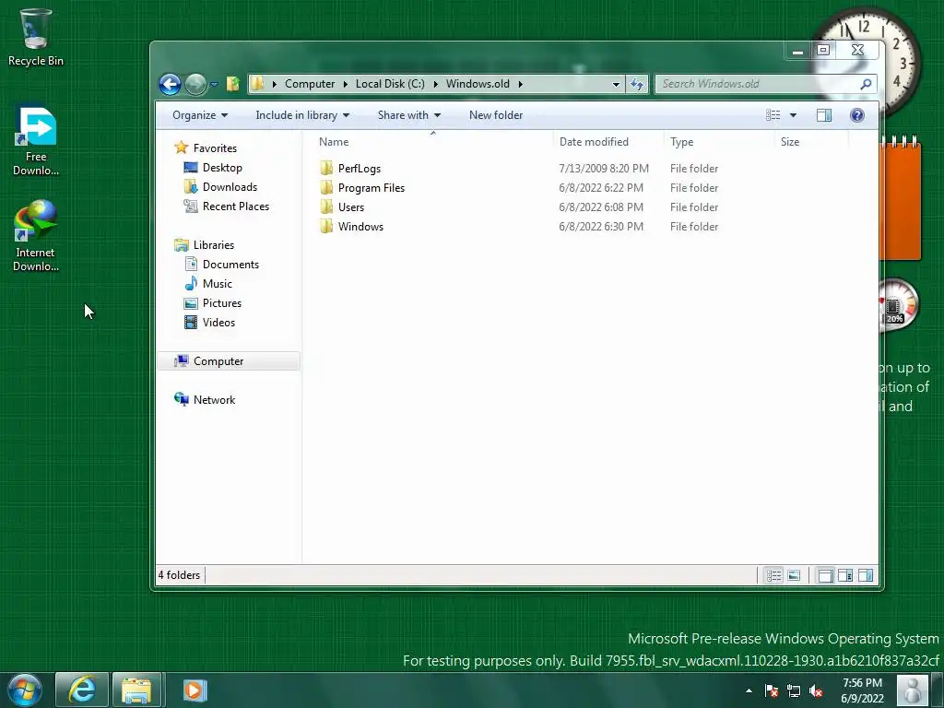Switch to details view in status bar

(773, 575)
